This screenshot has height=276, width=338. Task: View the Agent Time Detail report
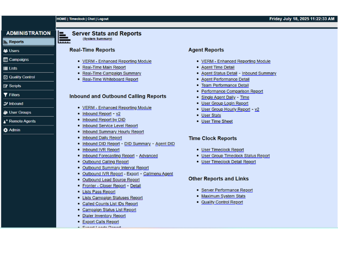pyautogui.click(x=218, y=67)
